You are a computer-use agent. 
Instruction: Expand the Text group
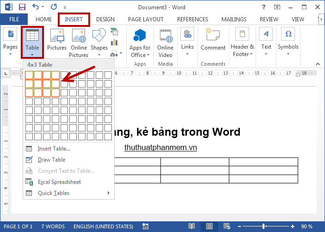pyautogui.click(x=266, y=42)
